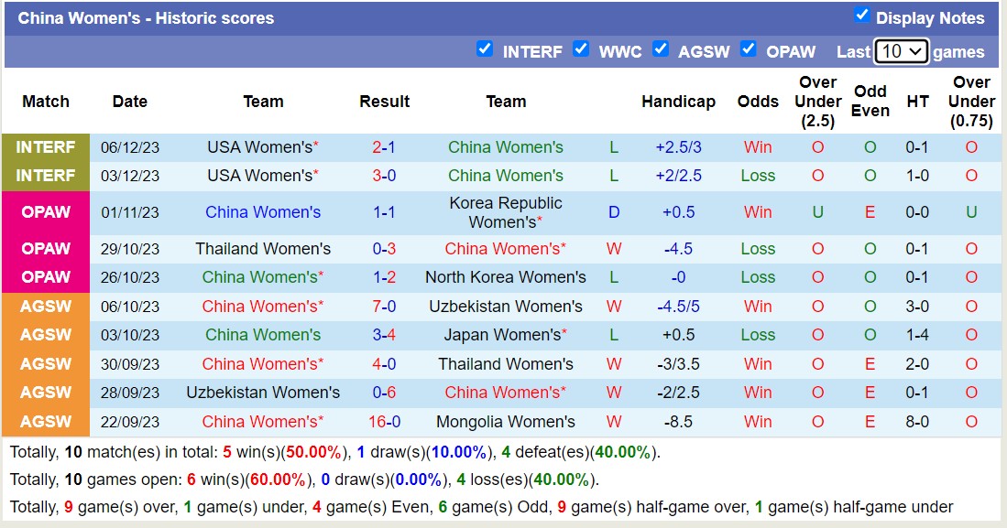Open the Last 10 games dropdown
Screen dimensions: 1007x528
[x=901, y=51]
